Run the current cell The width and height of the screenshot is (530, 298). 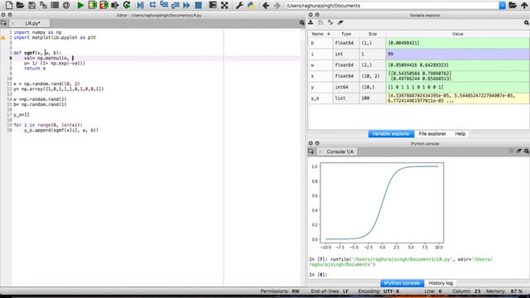pyautogui.click(x=92, y=5)
